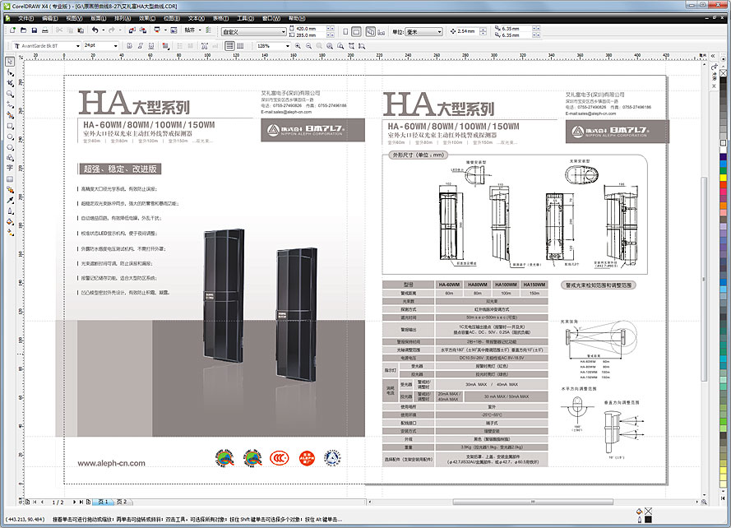Choose the Text tool (字)
This screenshot has width=731, height=528.
[10, 168]
